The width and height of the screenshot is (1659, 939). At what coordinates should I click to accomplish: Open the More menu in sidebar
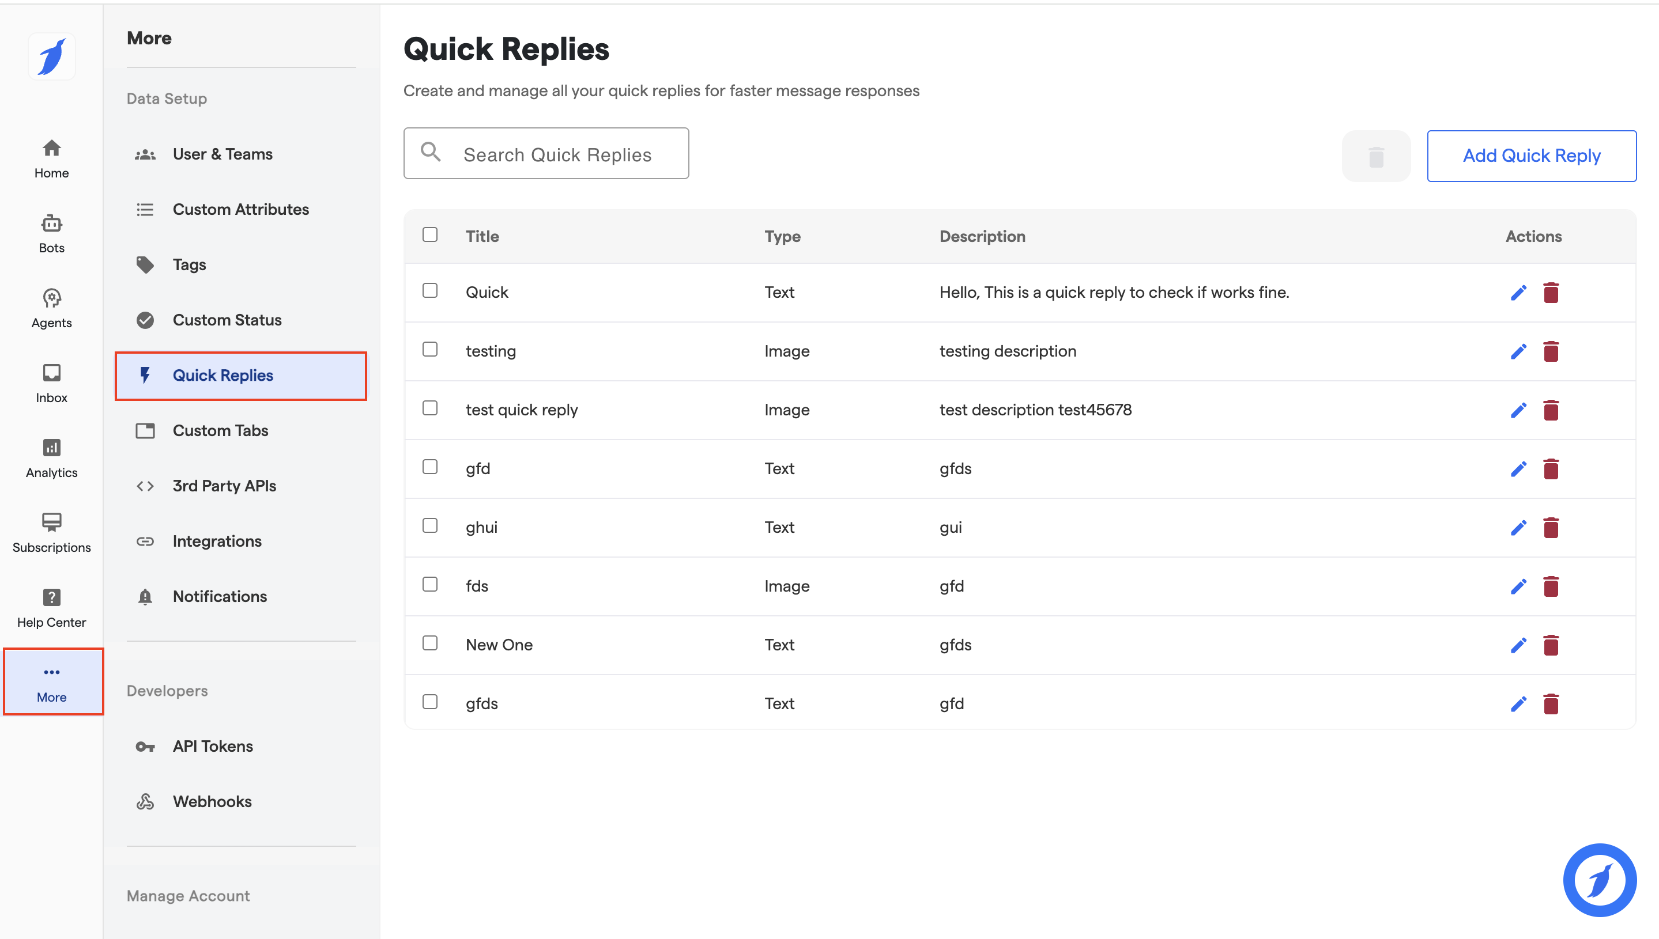coord(52,681)
